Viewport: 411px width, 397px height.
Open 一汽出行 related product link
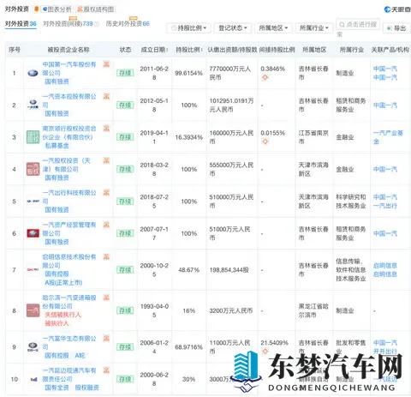click(x=385, y=206)
